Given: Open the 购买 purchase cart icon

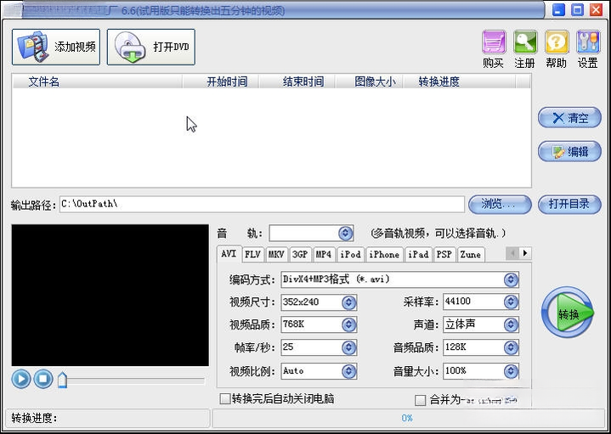Looking at the screenshot, I should click(x=494, y=42).
